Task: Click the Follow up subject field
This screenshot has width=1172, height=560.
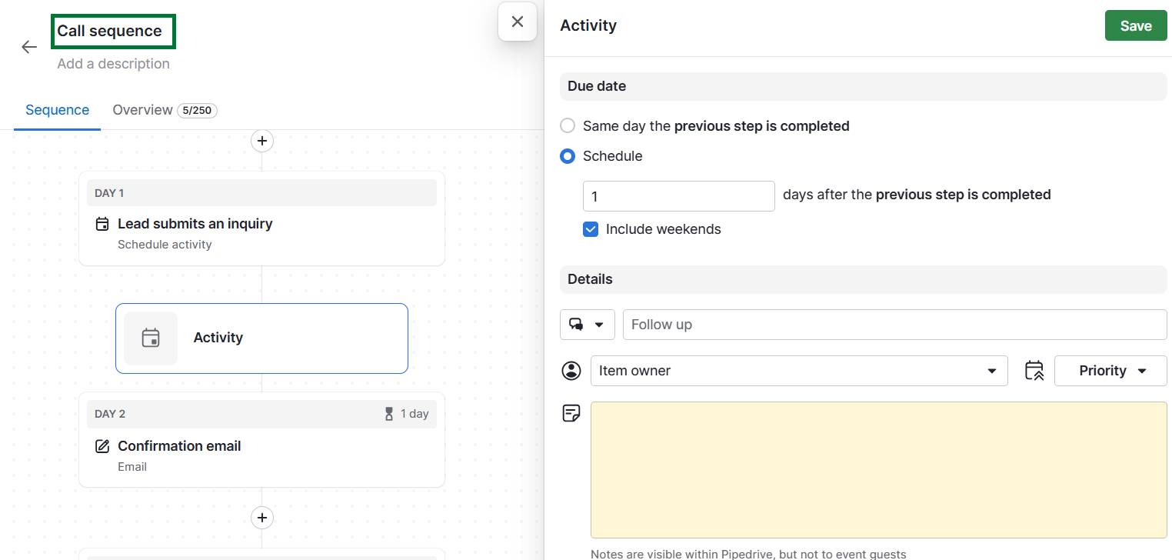Action: pyautogui.click(x=895, y=325)
